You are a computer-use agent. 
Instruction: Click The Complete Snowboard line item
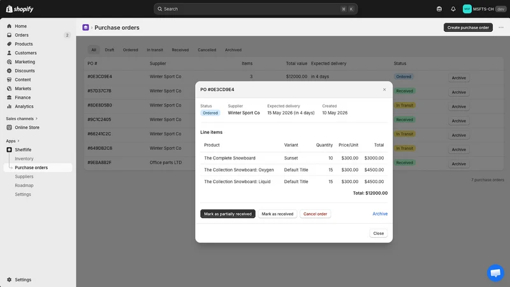[229, 158]
